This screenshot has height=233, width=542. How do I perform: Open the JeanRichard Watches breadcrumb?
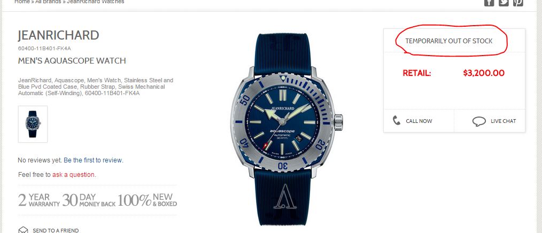coord(95,2)
